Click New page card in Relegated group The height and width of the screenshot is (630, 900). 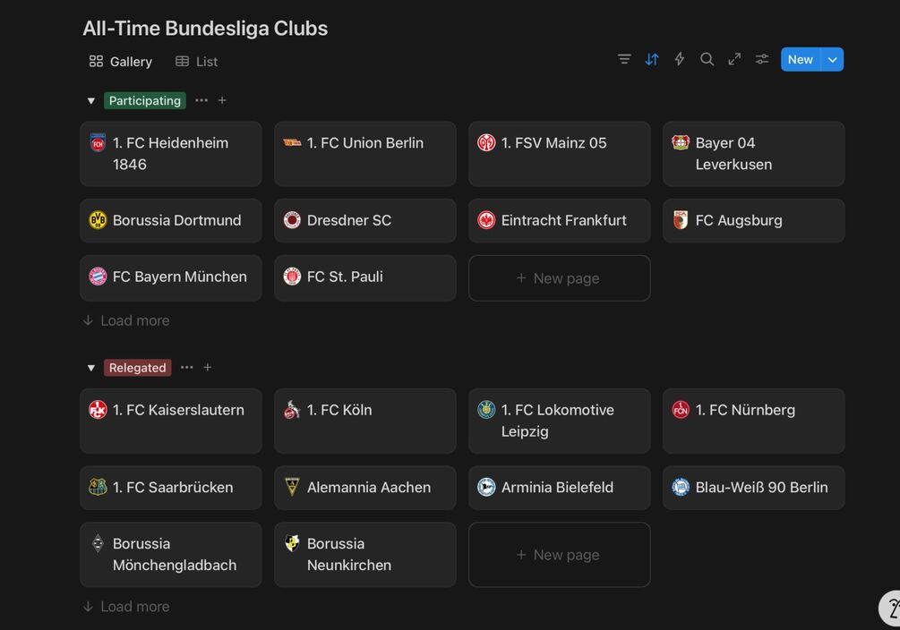click(559, 555)
